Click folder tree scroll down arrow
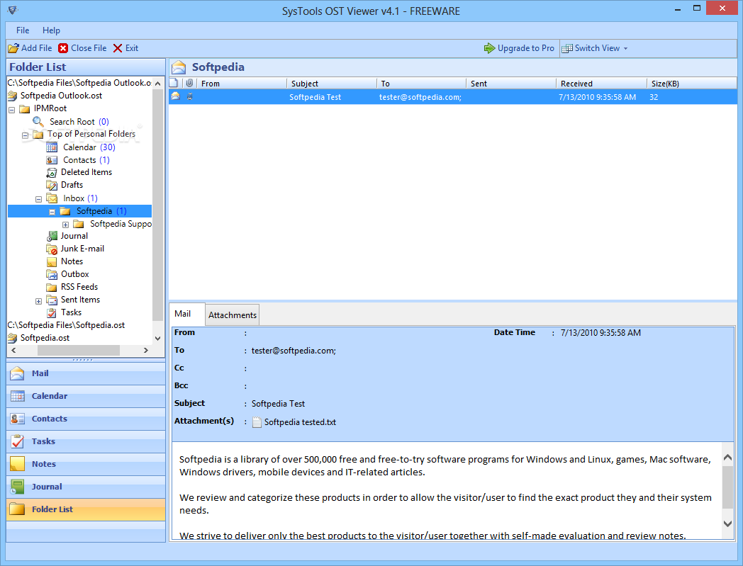This screenshot has height=566, width=743. [x=158, y=339]
